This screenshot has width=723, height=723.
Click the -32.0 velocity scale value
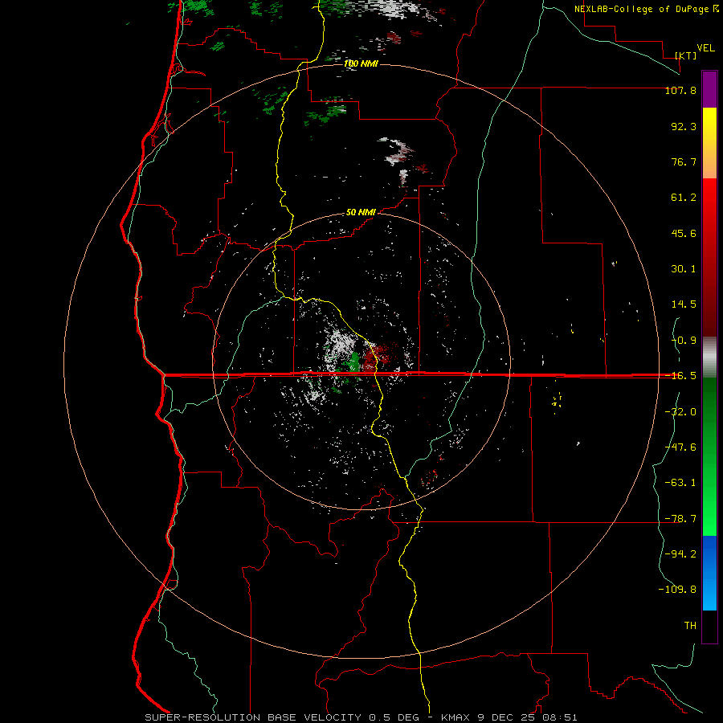click(680, 412)
